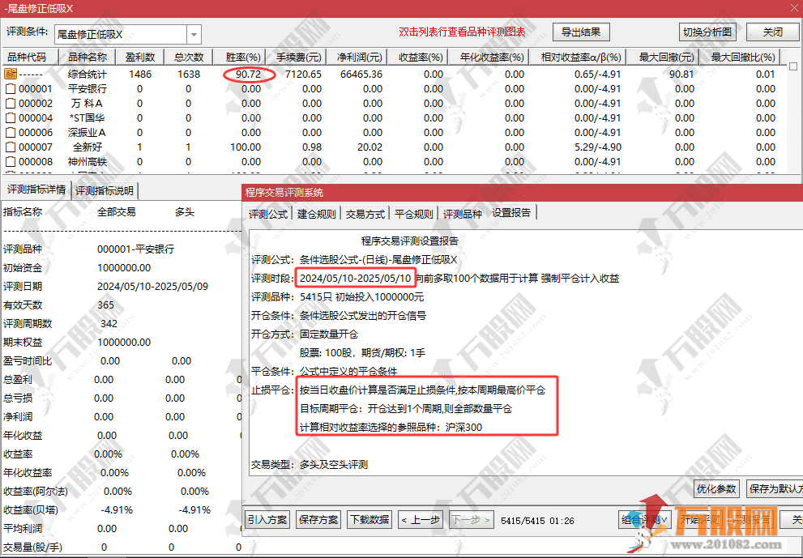The image size is (803, 558).
Task: Click the icon beside stock code 000006
Action: point(11,132)
